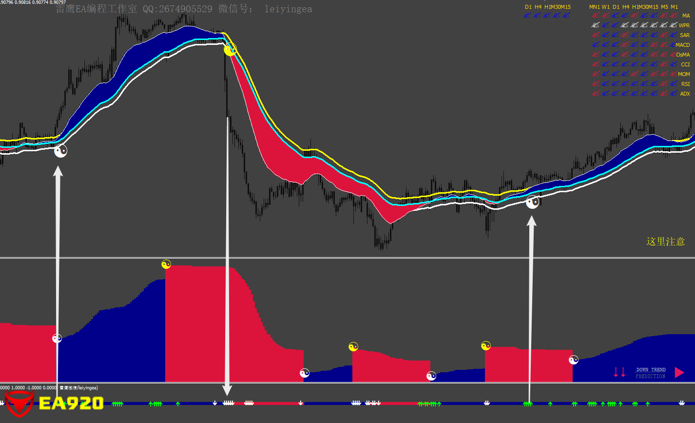Screen dimensions: 695x423
Task: Click the white yin-yang on the rightmost upper-chart arrow
Action: point(533,202)
